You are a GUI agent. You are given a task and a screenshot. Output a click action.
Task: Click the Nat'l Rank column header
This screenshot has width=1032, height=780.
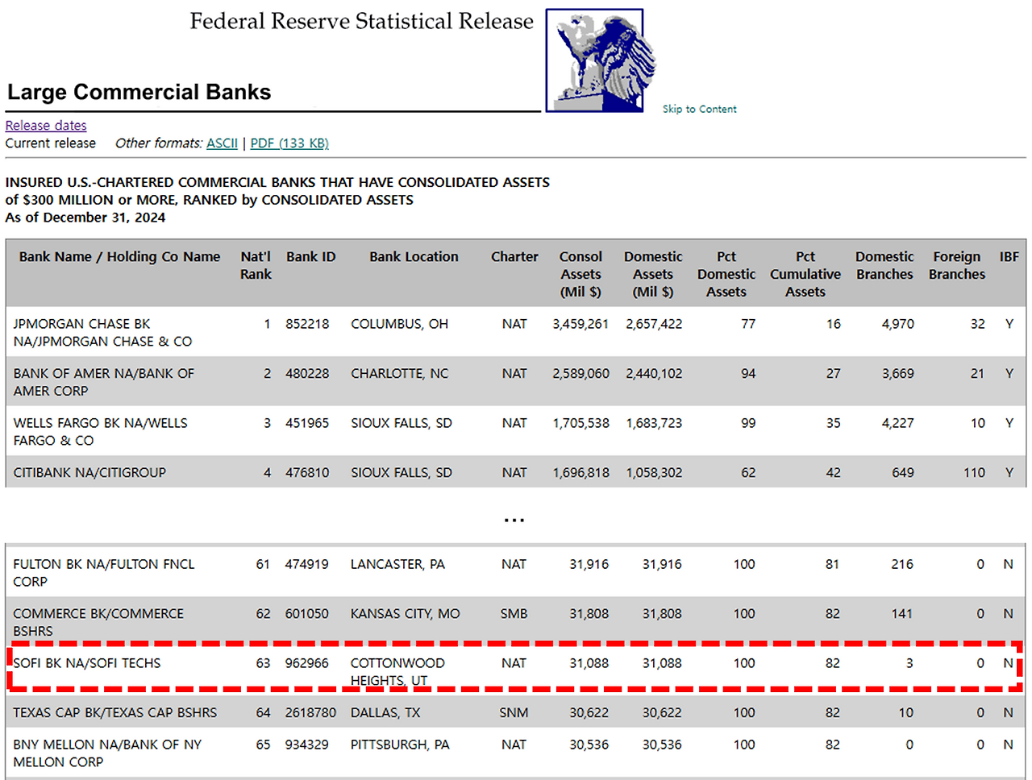tap(256, 265)
